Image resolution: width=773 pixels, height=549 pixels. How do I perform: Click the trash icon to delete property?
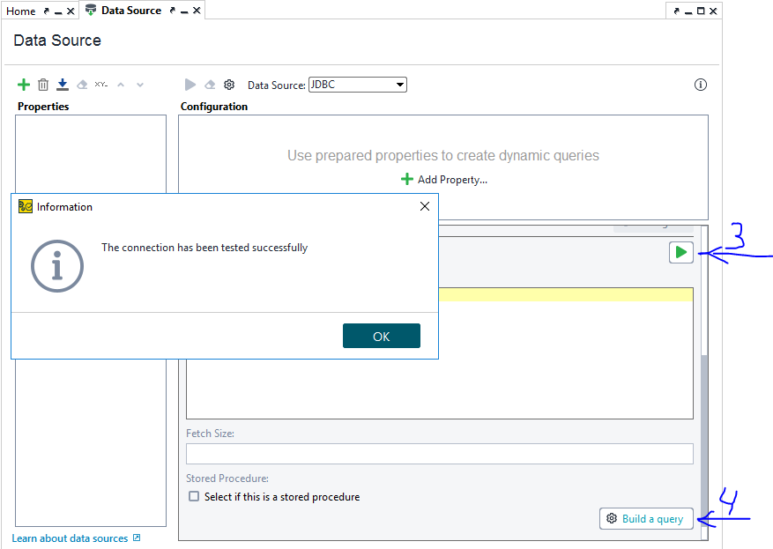tap(43, 85)
